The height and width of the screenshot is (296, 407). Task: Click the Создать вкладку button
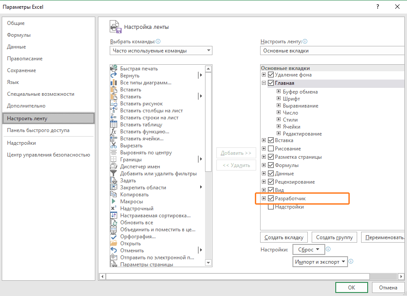coord(284,237)
